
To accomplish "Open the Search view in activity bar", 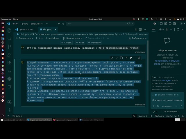I will coord(9,39).
